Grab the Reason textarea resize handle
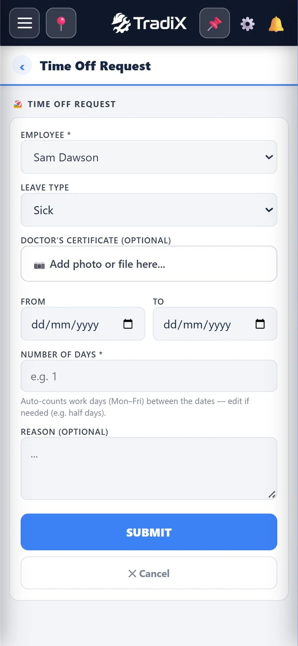The width and height of the screenshot is (298, 646). (x=272, y=494)
